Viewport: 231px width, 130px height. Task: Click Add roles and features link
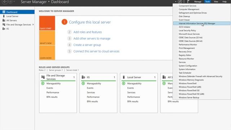click(88, 32)
